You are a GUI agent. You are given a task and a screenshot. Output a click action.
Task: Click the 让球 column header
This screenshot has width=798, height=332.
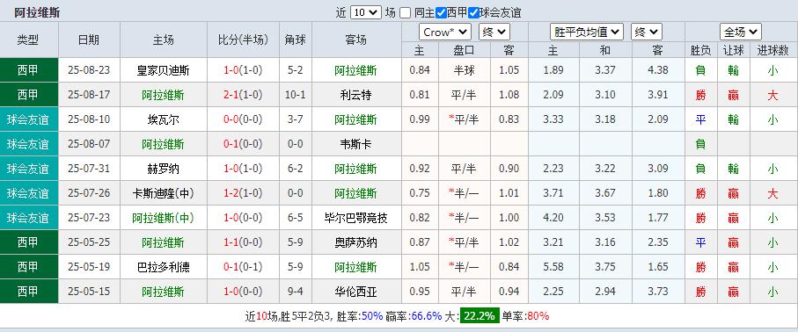pyautogui.click(x=733, y=50)
